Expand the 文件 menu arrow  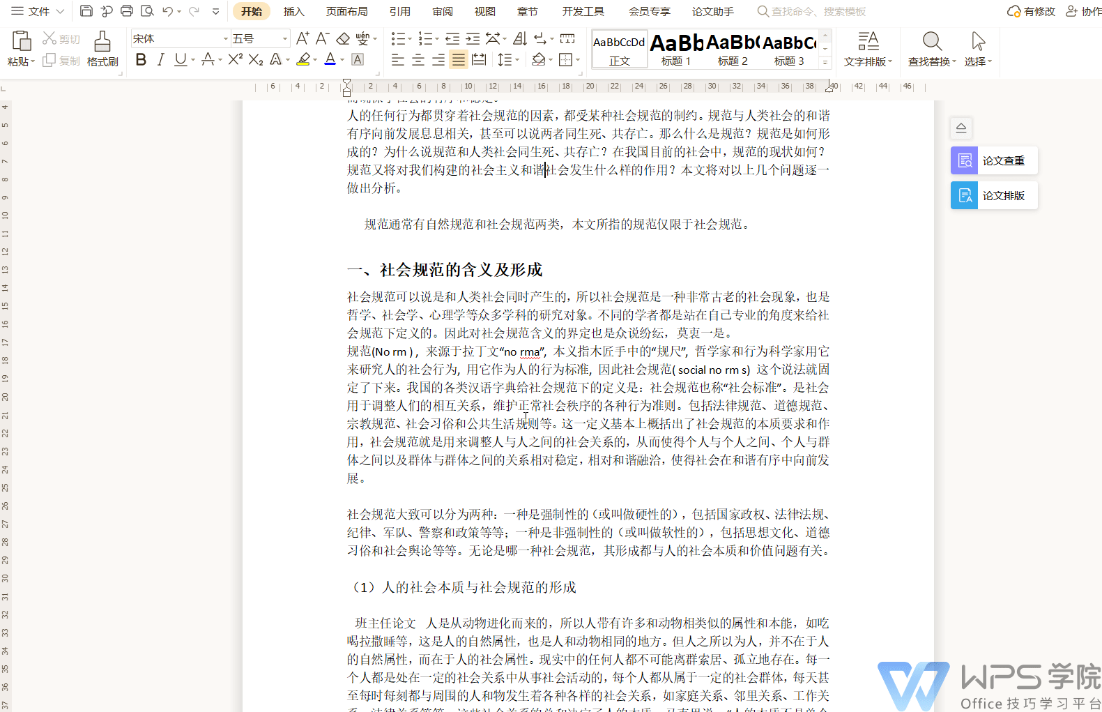60,11
